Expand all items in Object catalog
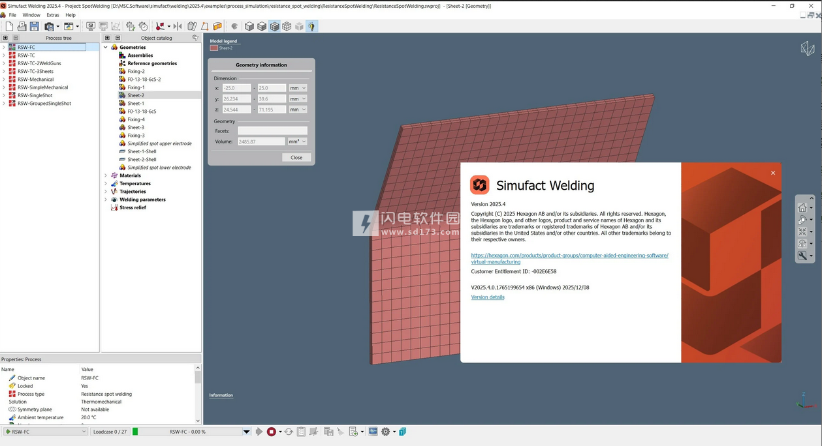The image size is (822, 446). [x=108, y=38]
